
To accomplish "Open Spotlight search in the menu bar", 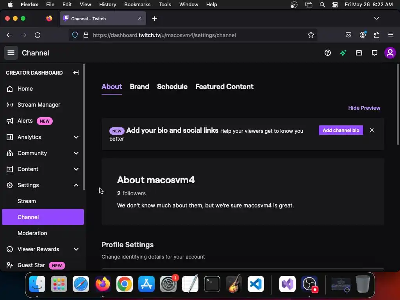I will 322,5.
